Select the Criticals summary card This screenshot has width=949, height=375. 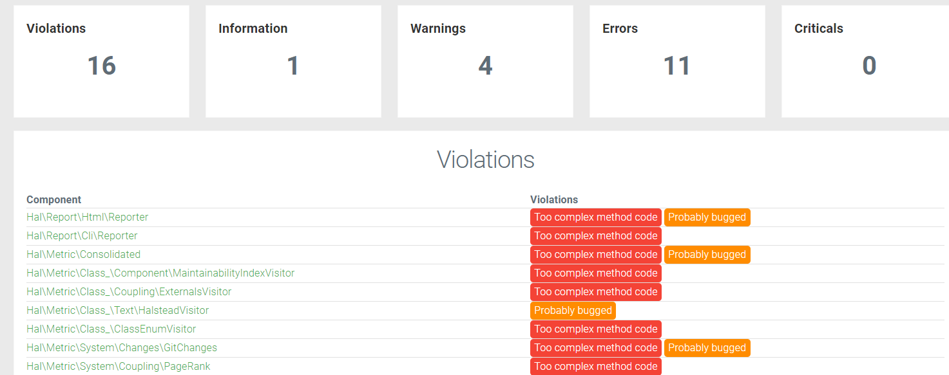865,62
